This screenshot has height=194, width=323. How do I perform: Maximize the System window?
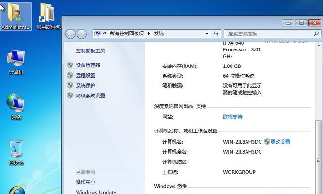tap(301, 23)
